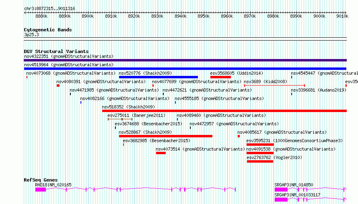Image resolution: width=358 pixels, height=204 pixels.
Task: Click the esv3682985 (Besenbacher2015) label
Action: (x=156, y=141)
